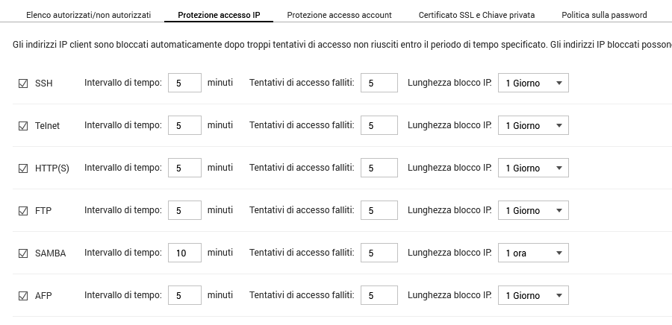Switch to Elenco autorizzati/non autorizzati tab
Viewport: 672px width, 325px height.
click(x=88, y=15)
